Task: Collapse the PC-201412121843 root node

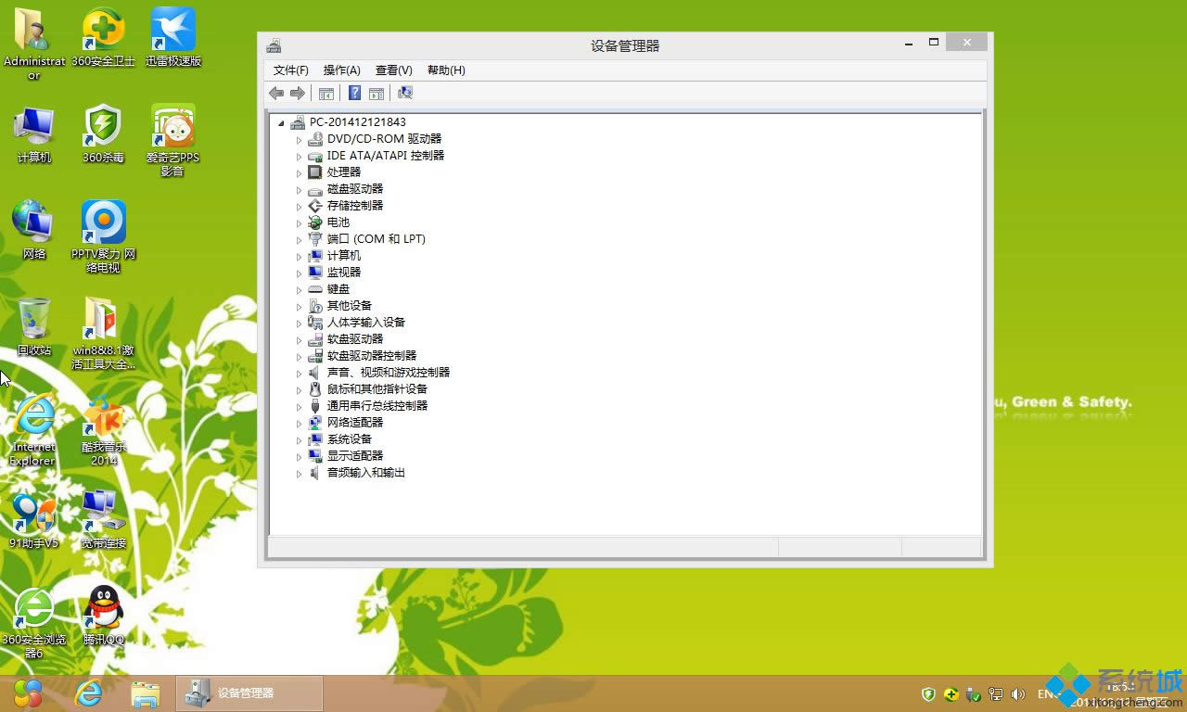Action: click(x=283, y=121)
